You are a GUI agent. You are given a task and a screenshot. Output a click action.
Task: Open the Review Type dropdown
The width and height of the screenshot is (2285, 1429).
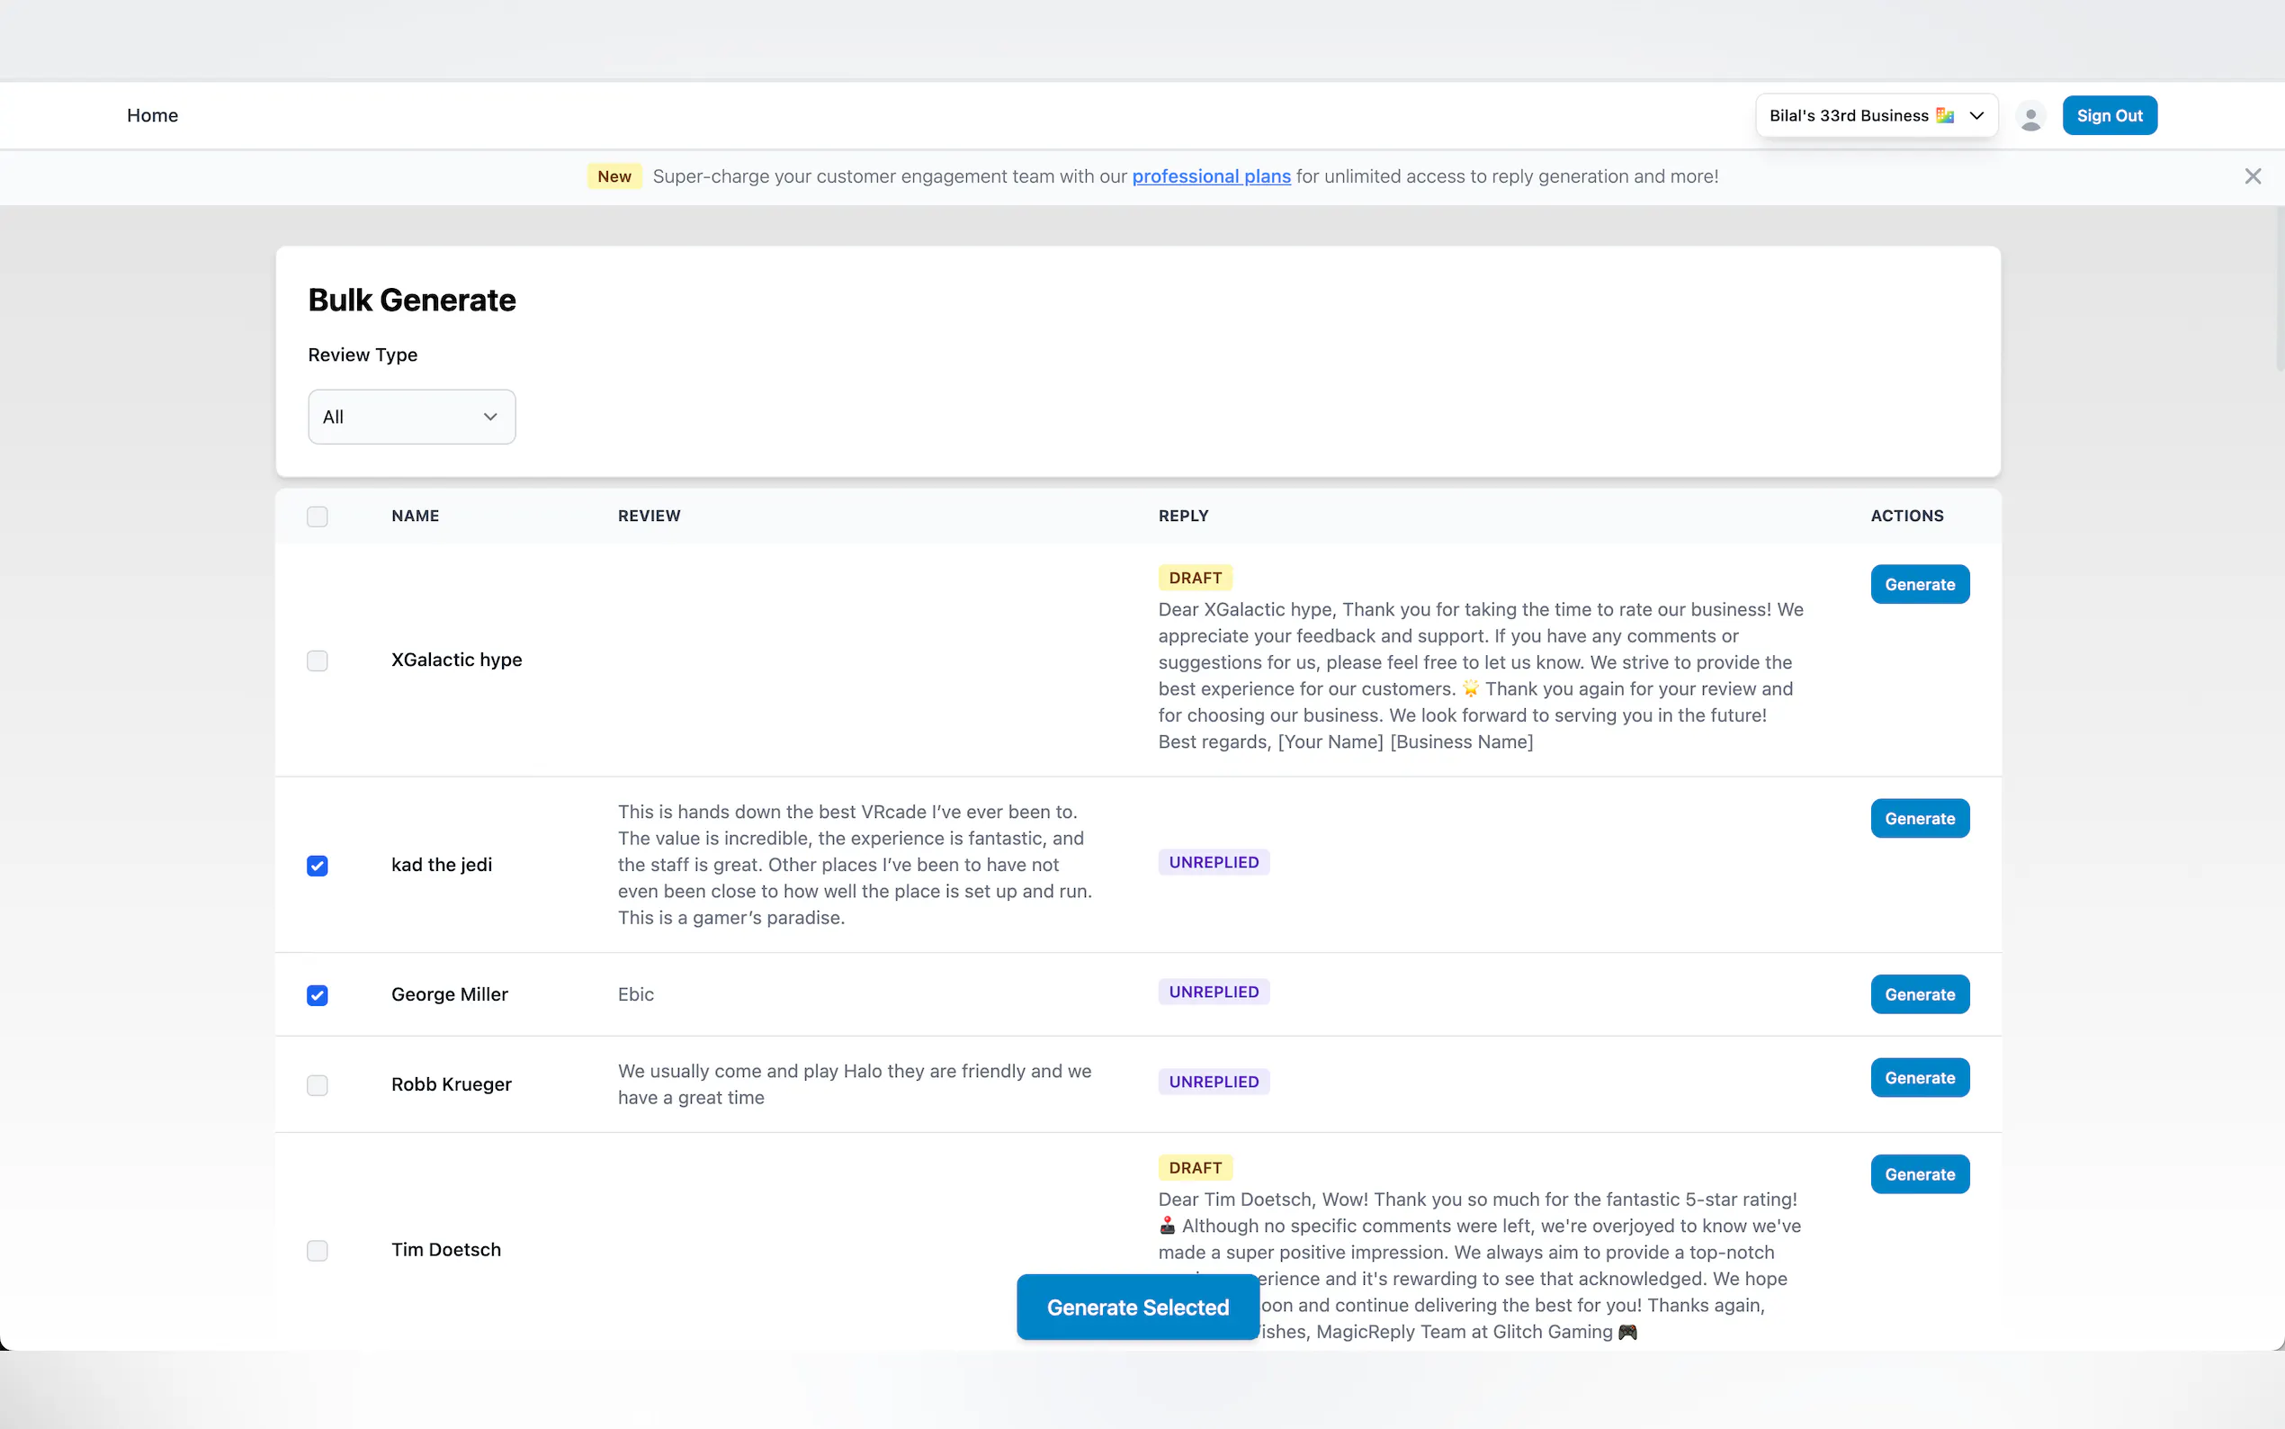411,416
